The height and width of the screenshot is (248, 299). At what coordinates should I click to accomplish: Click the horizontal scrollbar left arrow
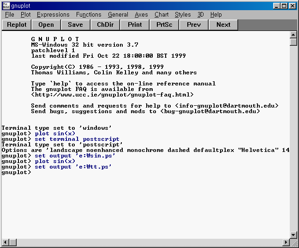tap(6, 242)
